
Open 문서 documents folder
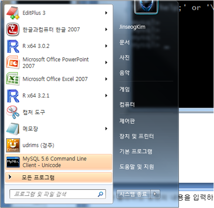point(124,42)
